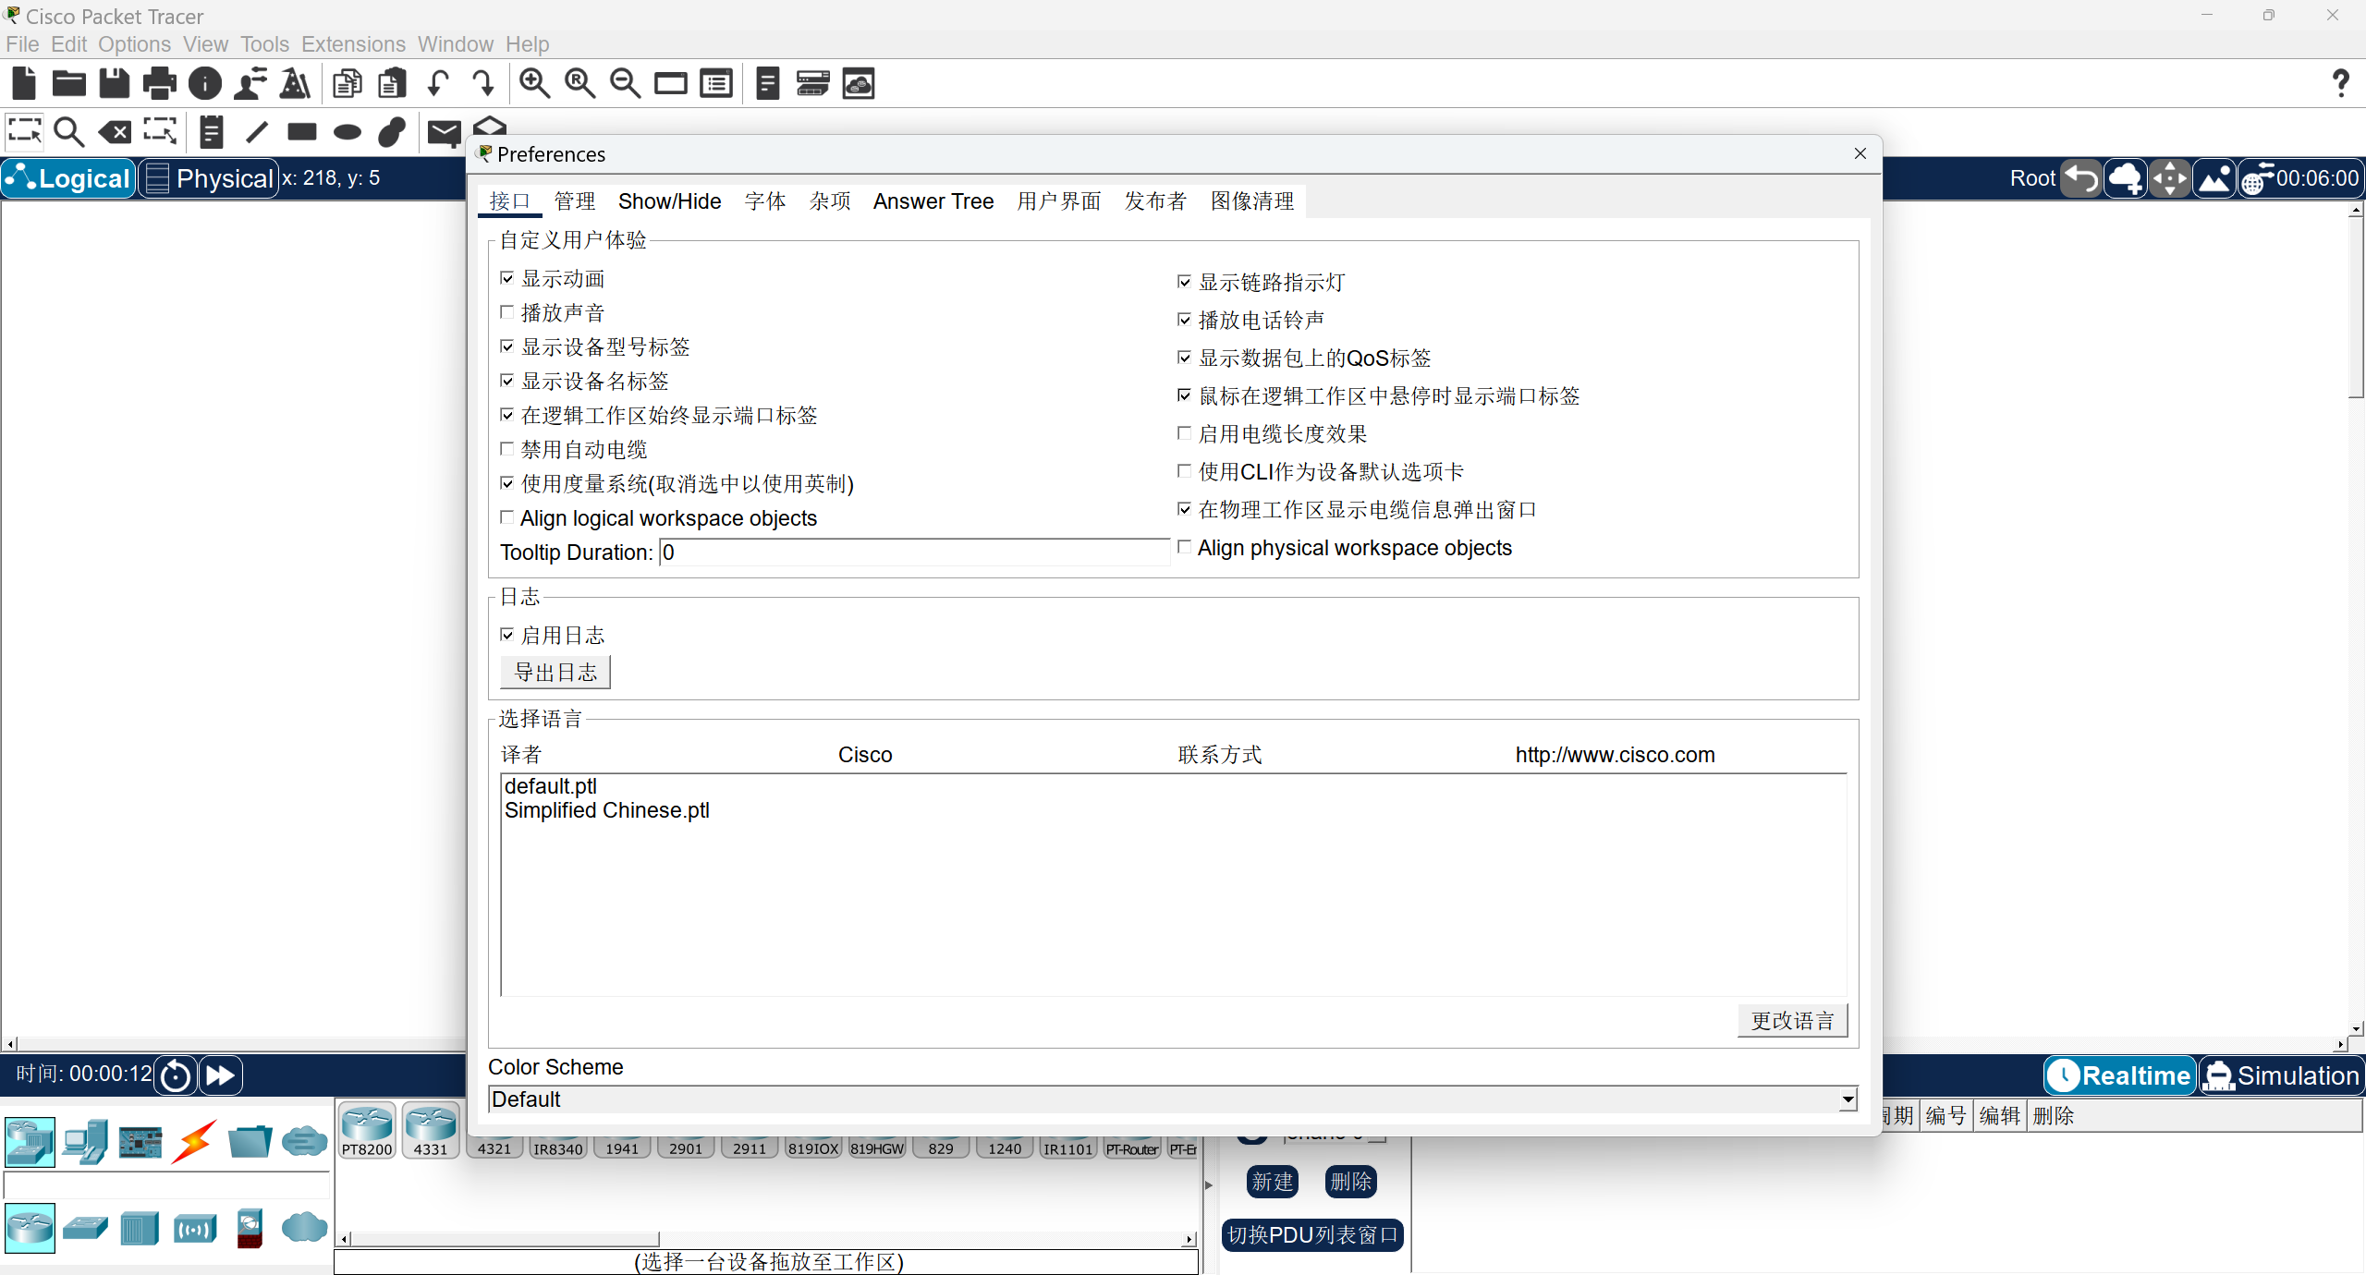The height and width of the screenshot is (1275, 2366).
Task: Choose the 4331 router device
Action: pos(431,1131)
